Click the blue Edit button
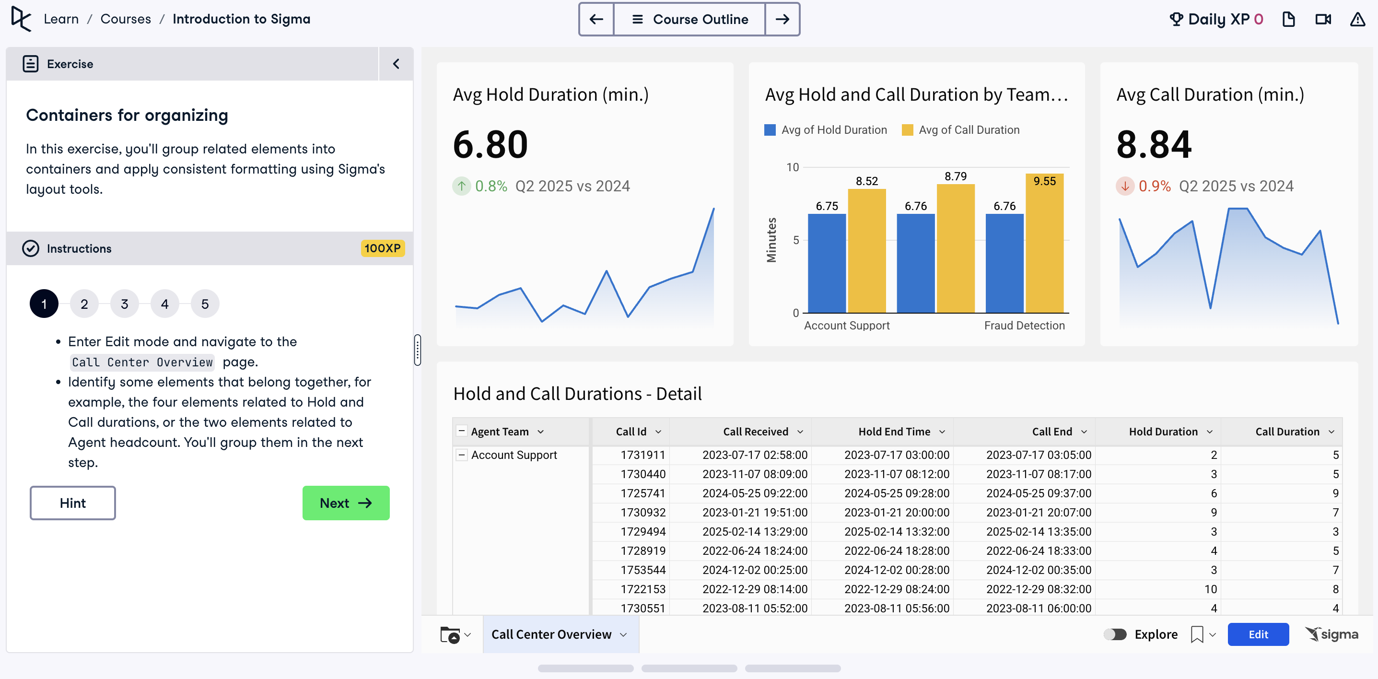Viewport: 1378px width, 679px height. [x=1258, y=634]
